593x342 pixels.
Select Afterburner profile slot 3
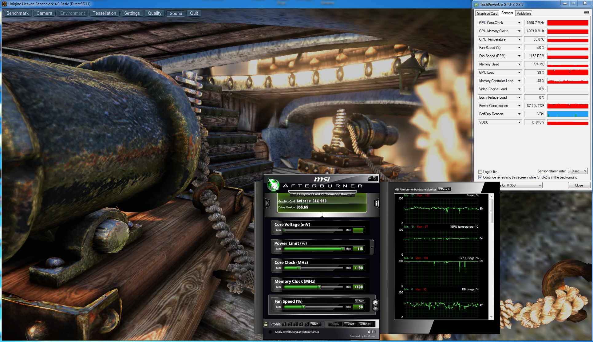click(295, 324)
